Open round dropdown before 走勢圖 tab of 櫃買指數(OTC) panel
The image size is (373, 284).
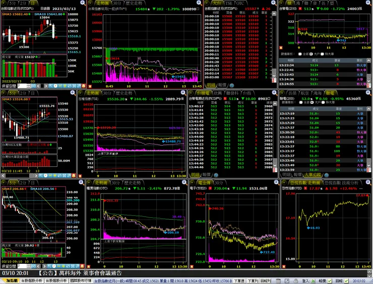pyautogui.click(x=89, y=182)
